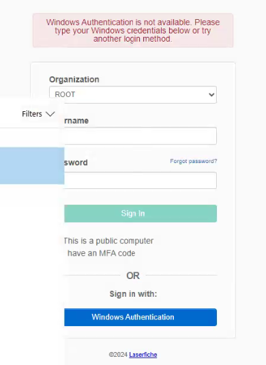Click the partially hidden Username label
The height and width of the screenshot is (365, 266).
(76, 121)
